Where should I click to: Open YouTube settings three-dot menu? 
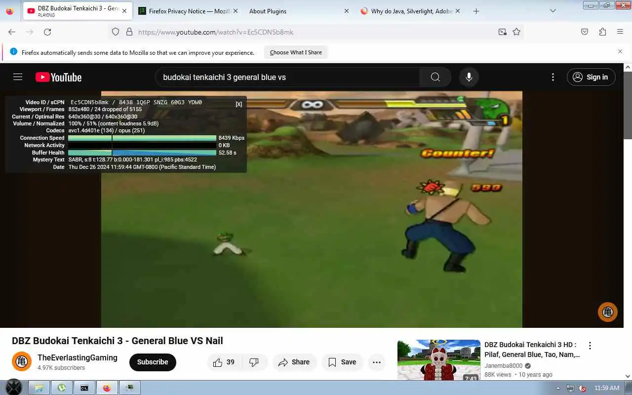click(553, 77)
